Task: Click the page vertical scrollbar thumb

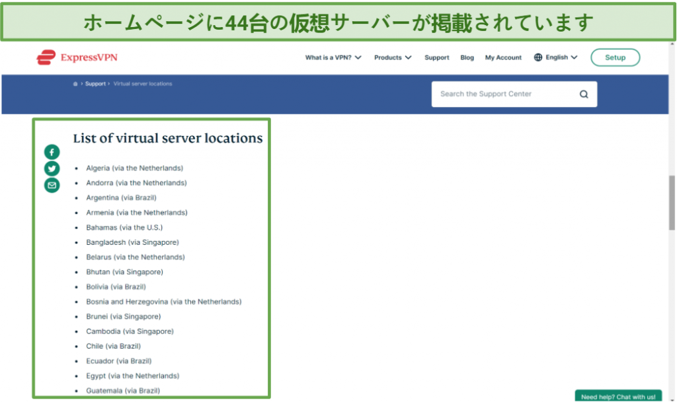Action: (672, 203)
